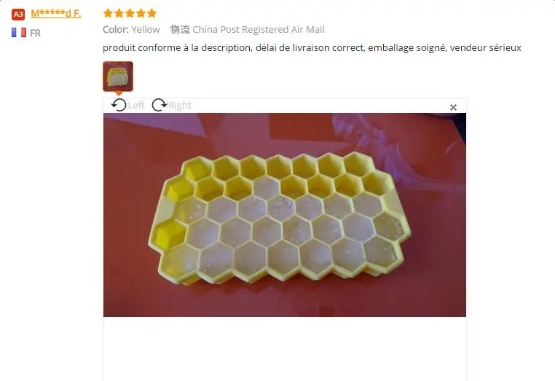This screenshot has height=381, width=555.
Task: Select the honeycomb tray review thumbnail
Action: click(x=118, y=76)
